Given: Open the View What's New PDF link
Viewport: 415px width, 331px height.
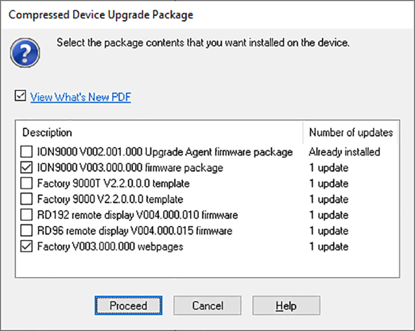Looking at the screenshot, I should (x=80, y=97).
